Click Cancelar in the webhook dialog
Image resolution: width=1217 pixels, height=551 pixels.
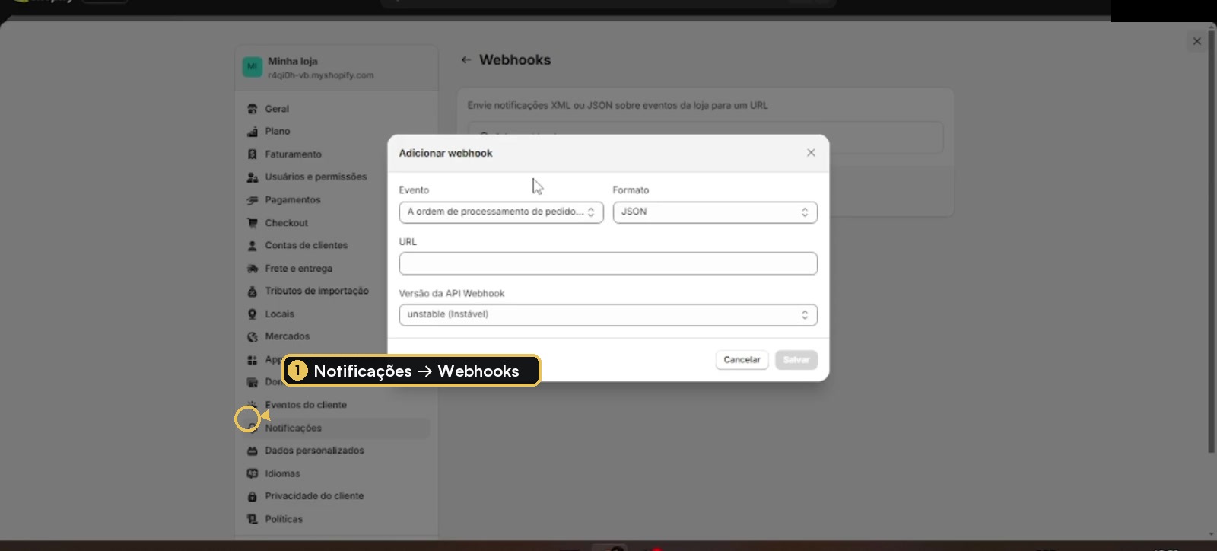click(742, 360)
